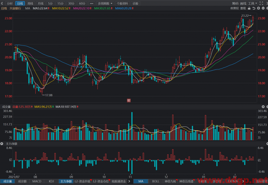
Task: Click the 17.08 low price label
Action: click(49, 95)
